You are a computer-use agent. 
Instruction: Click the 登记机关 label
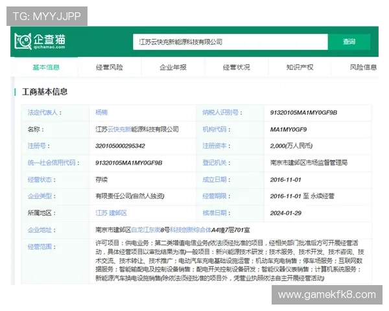tap(216, 163)
